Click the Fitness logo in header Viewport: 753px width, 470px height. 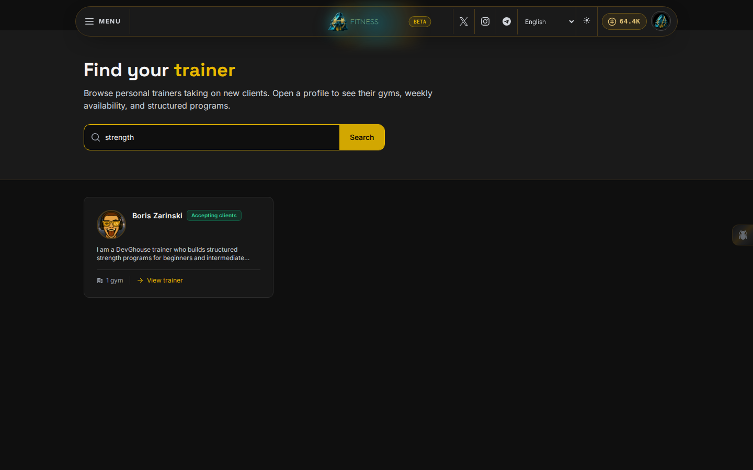pos(353,21)
